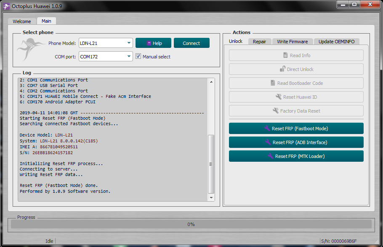Click log line 'Reset FRP (Fastboot Mode) done.'
383x247 pixels.
(59, 185)
